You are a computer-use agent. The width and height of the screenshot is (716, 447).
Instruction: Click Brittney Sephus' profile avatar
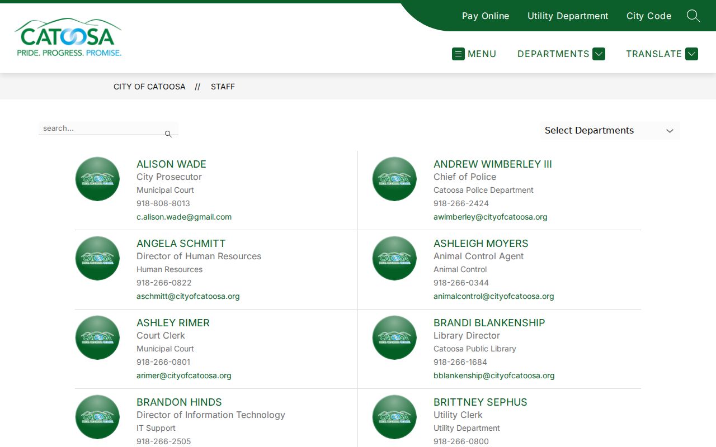(394, 417)
